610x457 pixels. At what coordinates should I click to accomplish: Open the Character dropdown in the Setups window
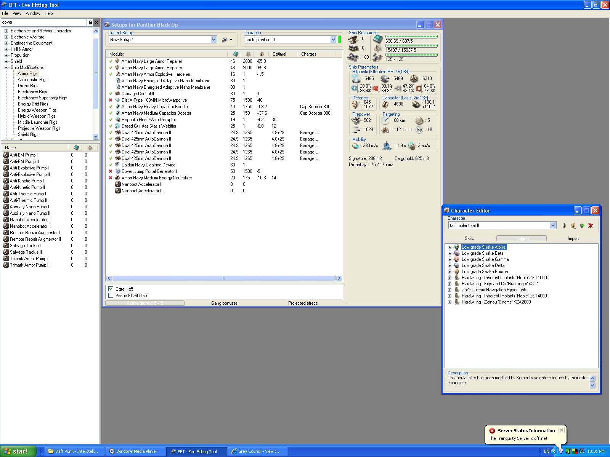tap(333, 40)
